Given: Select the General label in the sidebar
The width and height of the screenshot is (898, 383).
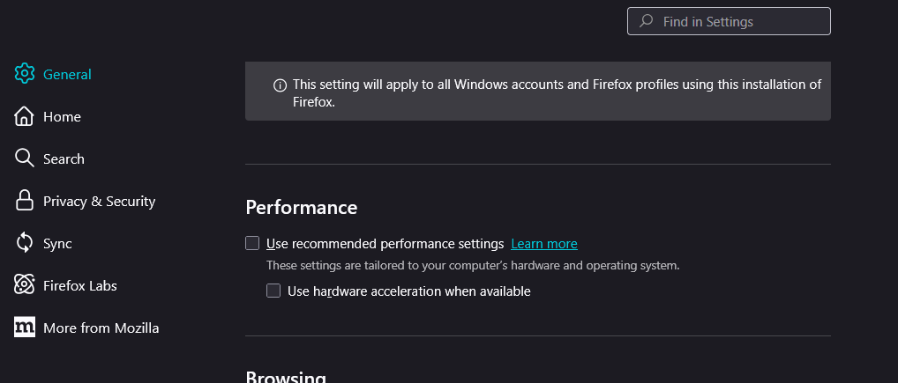Looking at the screenshot, I should pyautogui.click(x=67, y=74).
